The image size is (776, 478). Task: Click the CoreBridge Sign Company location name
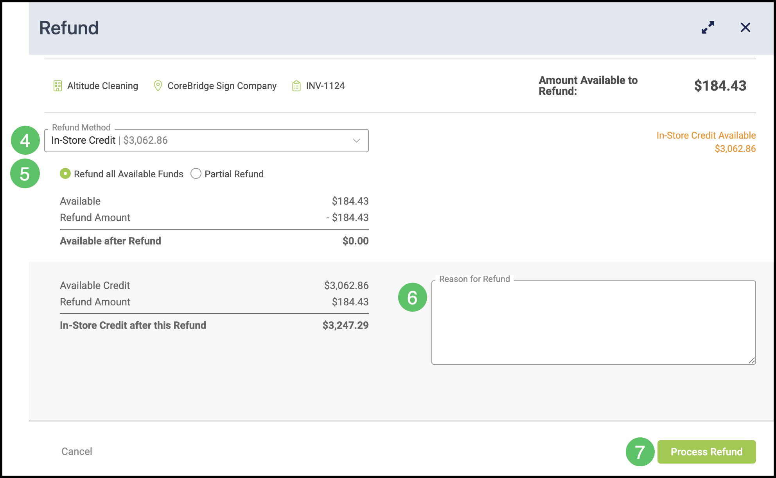coord(222,86)
